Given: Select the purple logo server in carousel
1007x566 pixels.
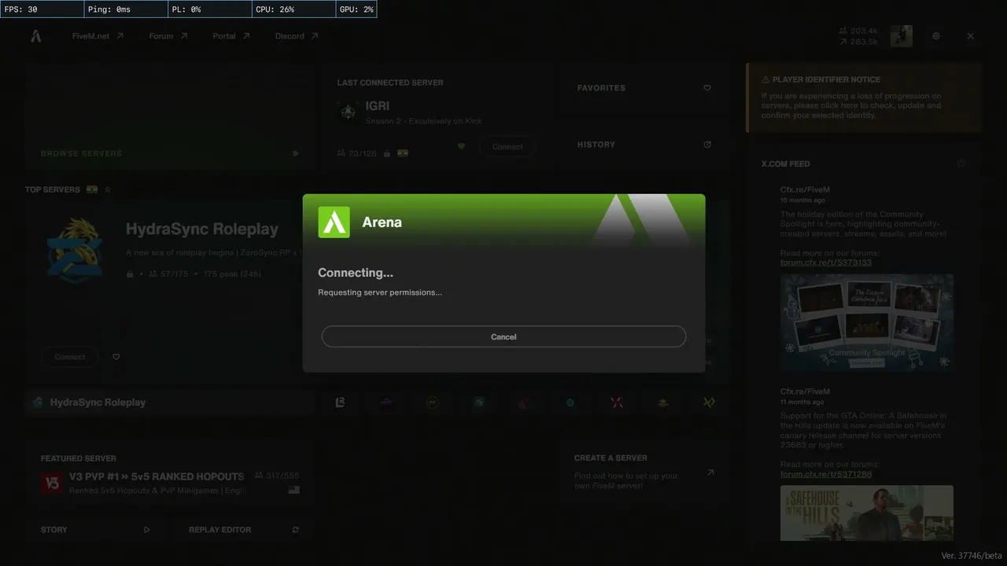Looking at the screenshot, I should [386, 402].
